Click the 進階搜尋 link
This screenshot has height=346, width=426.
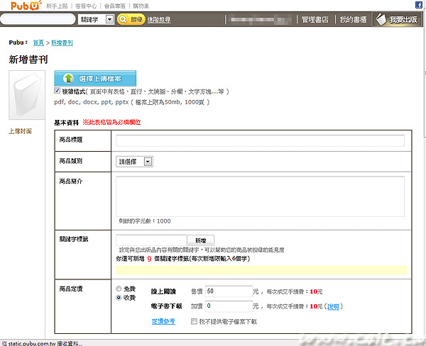coord(159,20)
